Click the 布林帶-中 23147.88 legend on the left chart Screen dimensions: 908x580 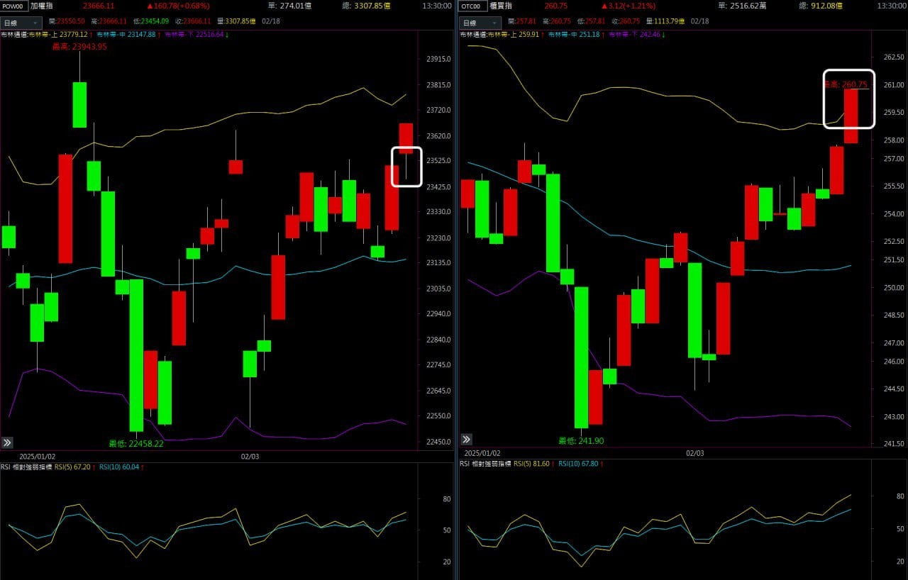coord(126,34)
